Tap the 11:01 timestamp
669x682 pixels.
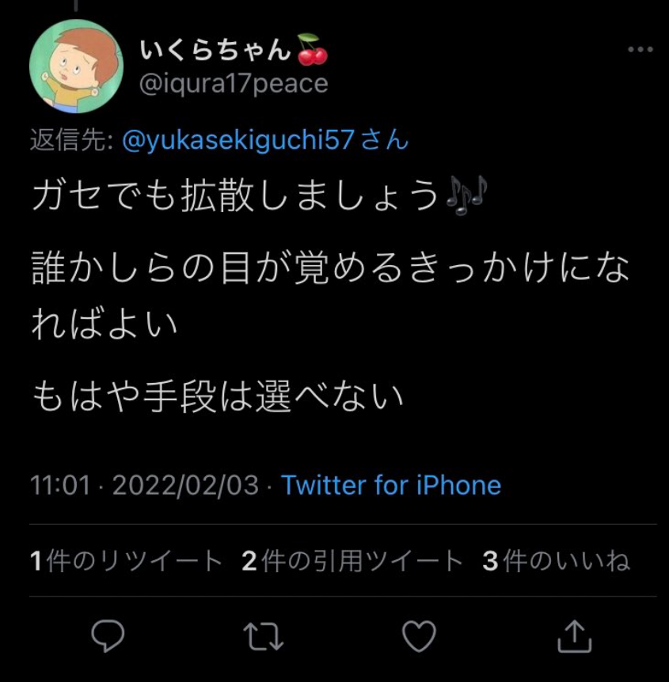60,485
